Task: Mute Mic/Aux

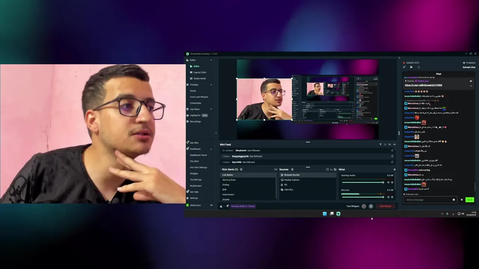Action: [x=388, y=197]
